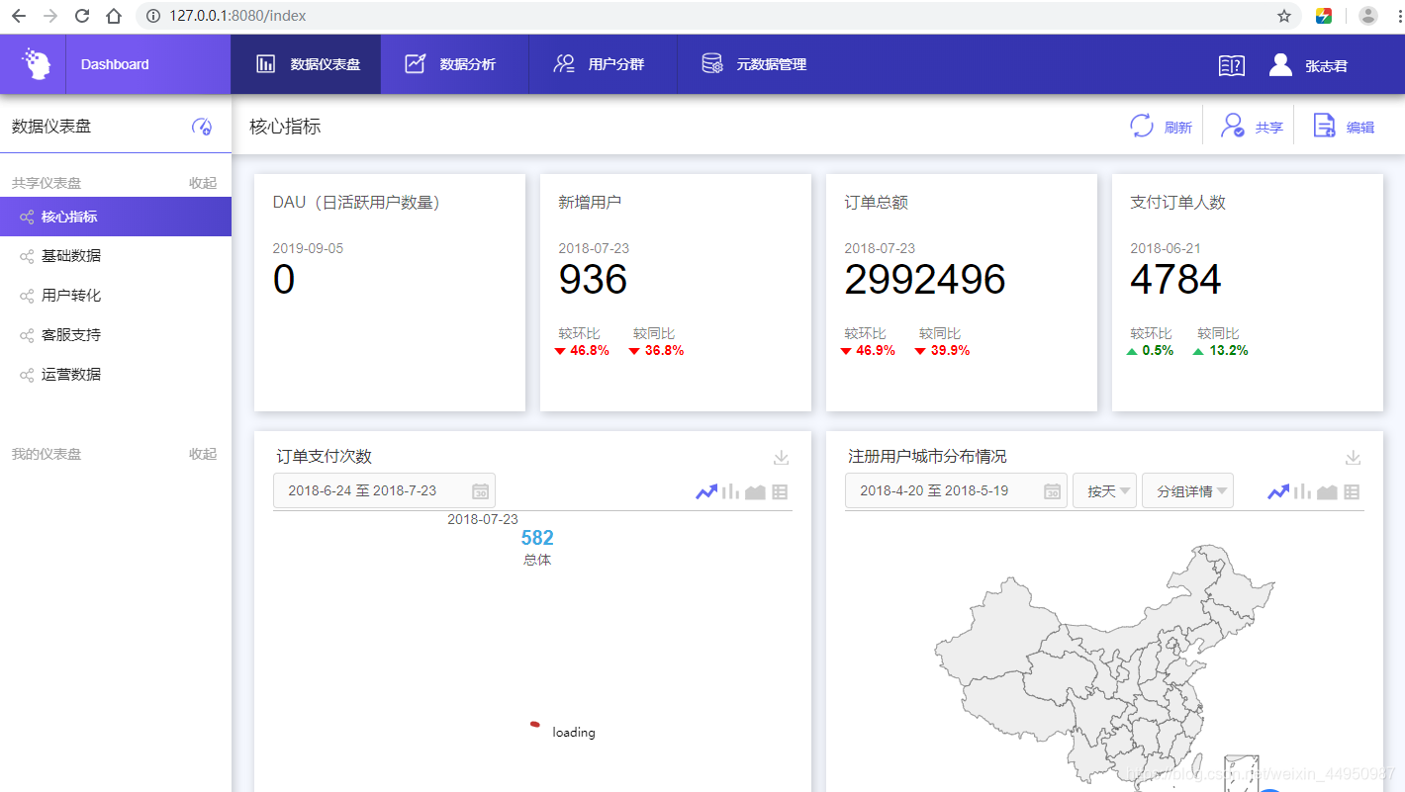
Task: Click the 13.2% 较同比 figure
Action: click(x=1228, y=350)
